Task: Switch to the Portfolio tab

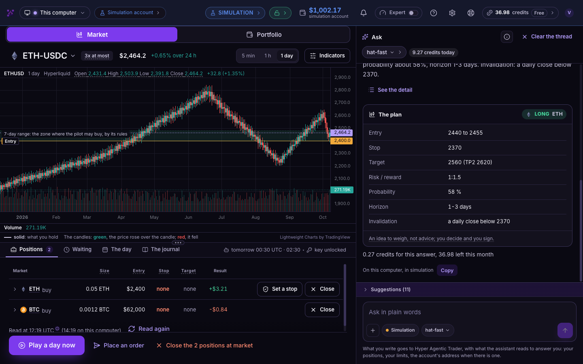Action: (264, 35)
